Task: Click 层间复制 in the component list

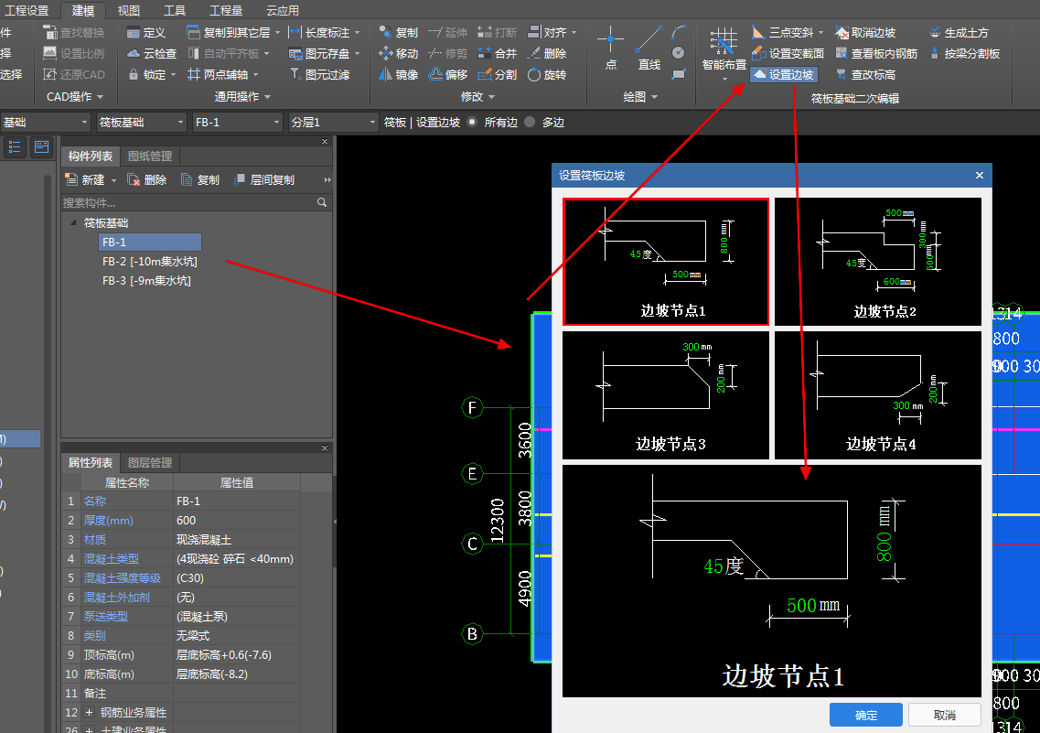Action: [x=264, y=179]
